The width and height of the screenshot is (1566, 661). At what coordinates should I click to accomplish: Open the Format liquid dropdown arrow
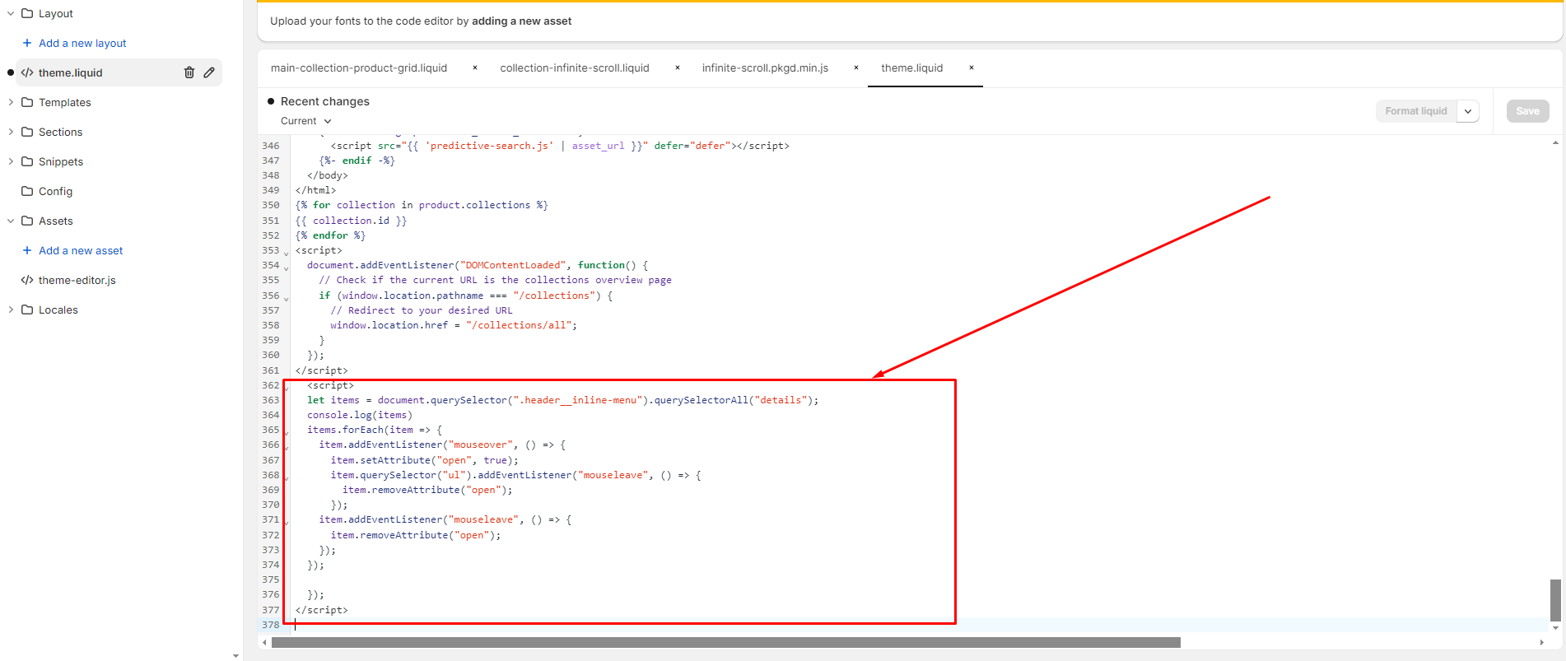1468,111
